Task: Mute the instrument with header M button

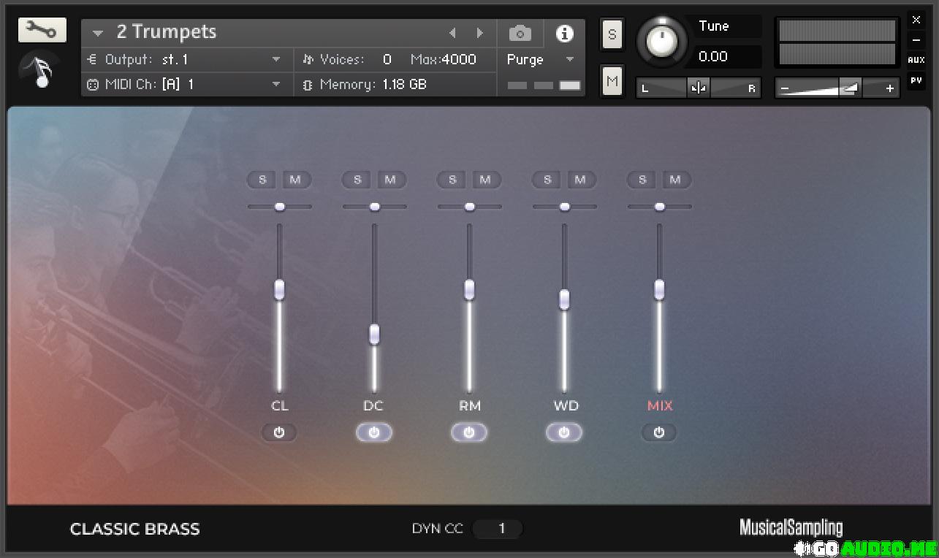Action: pyautogui.click(x=612, y=81)
